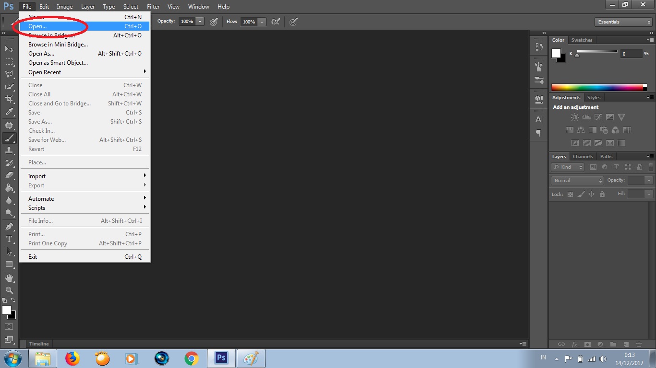Toggle filter for pixel layers
The height and width of the screenshot is (368, 656).
[x=593, y=167]
